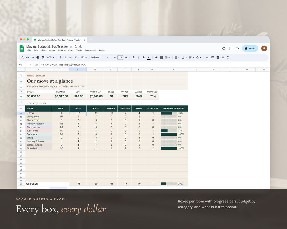
Task: Open the File menu
Action: click(29, 51)
